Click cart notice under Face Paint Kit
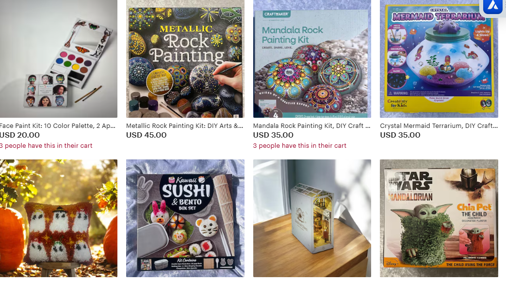Viewport: 506px width, 282px height. point(46,146)
